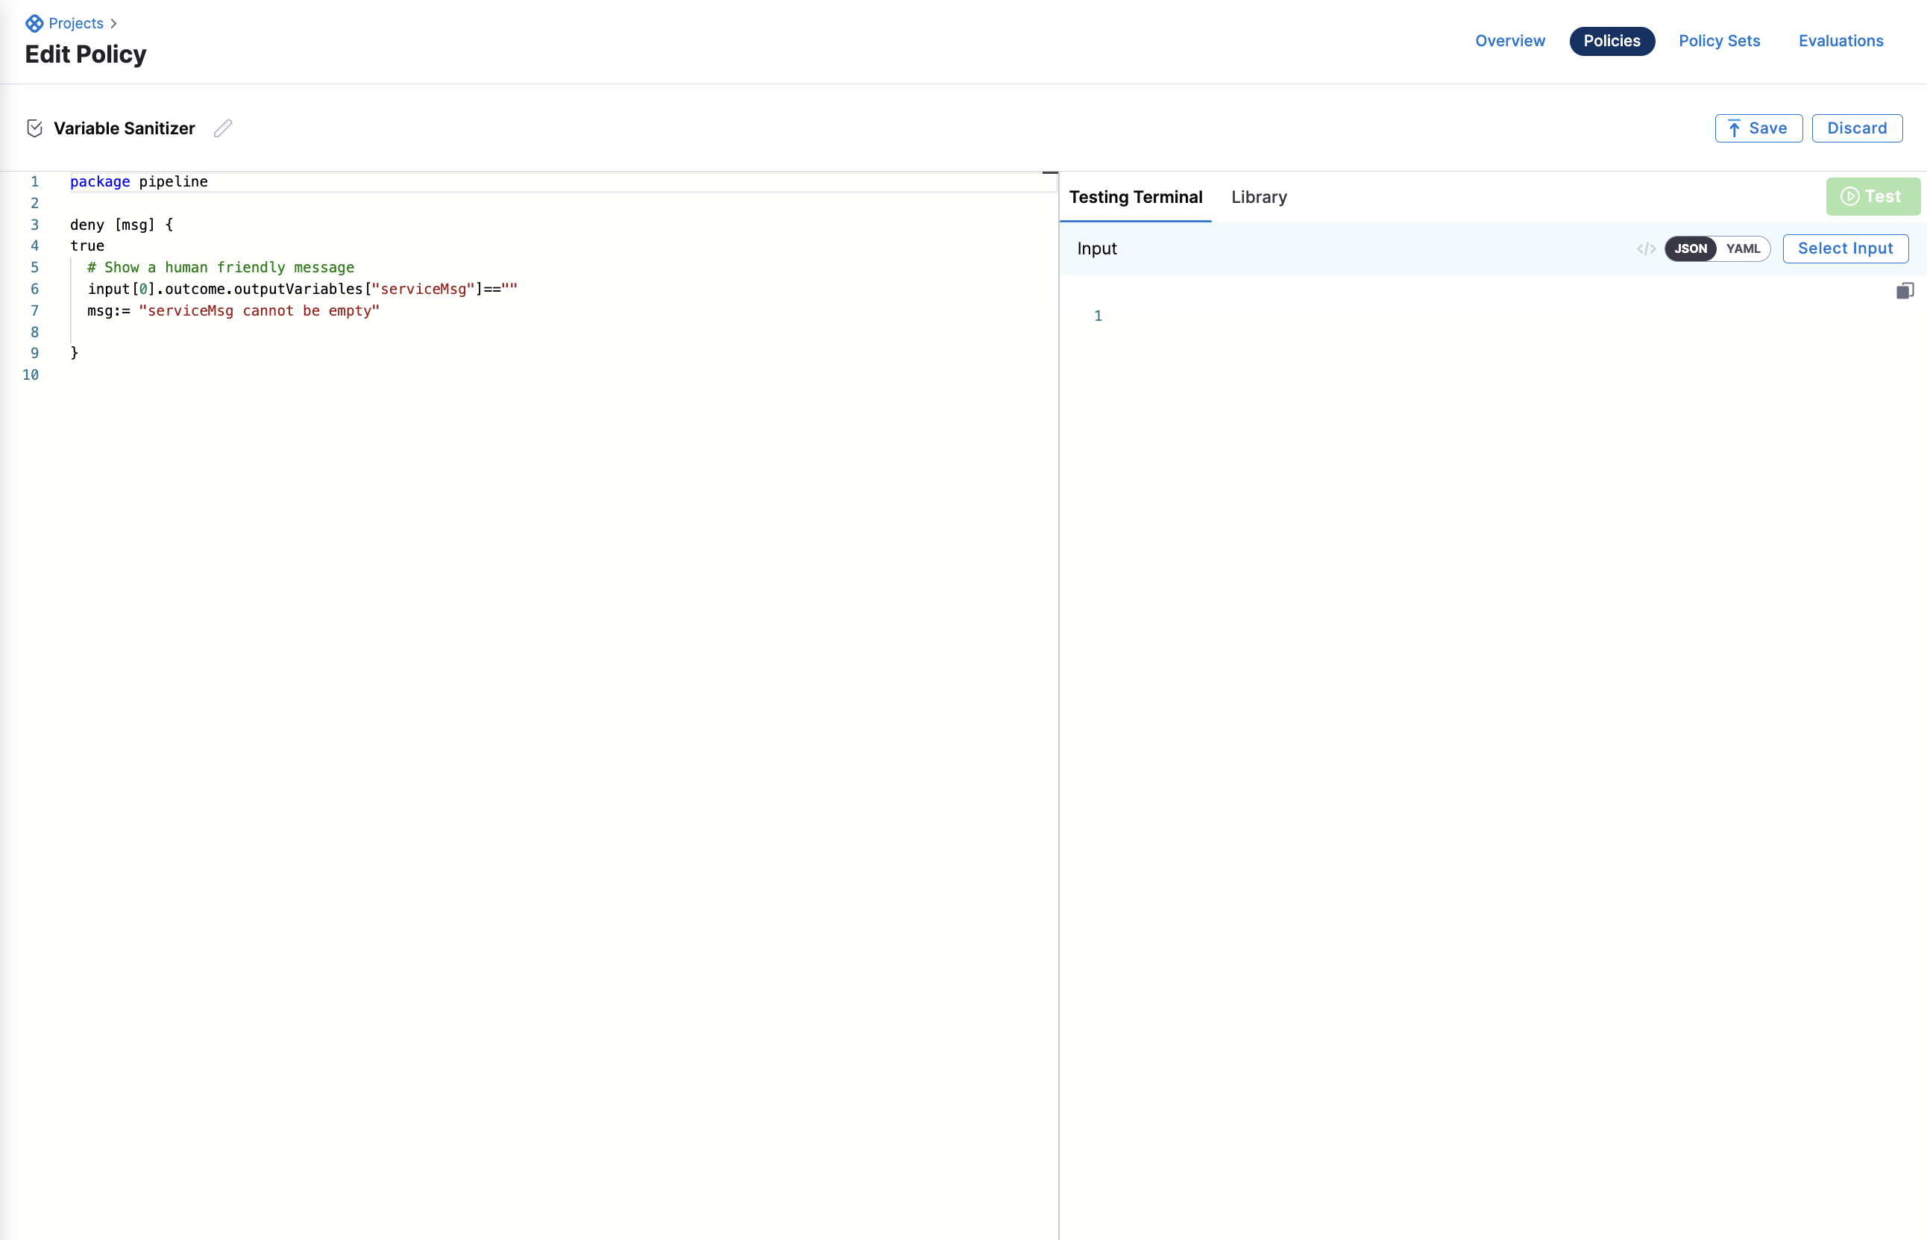Open the Projects breadcrumb link

(x=75, y=23)
